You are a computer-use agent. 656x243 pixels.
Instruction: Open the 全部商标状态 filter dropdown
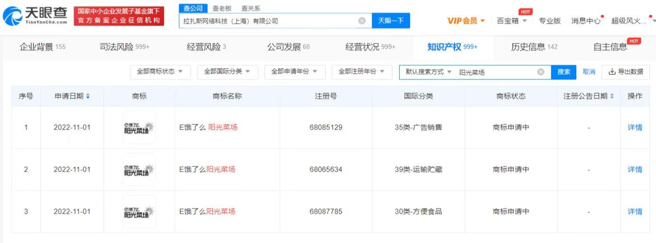[x=160, y=72]
